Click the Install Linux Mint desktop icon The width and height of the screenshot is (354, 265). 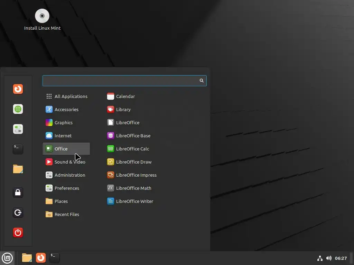(42, 20)
